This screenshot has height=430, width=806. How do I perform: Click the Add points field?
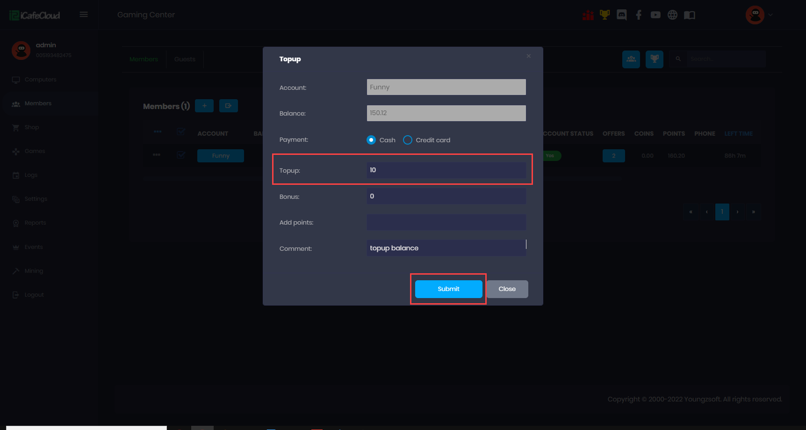click(446, 222)
